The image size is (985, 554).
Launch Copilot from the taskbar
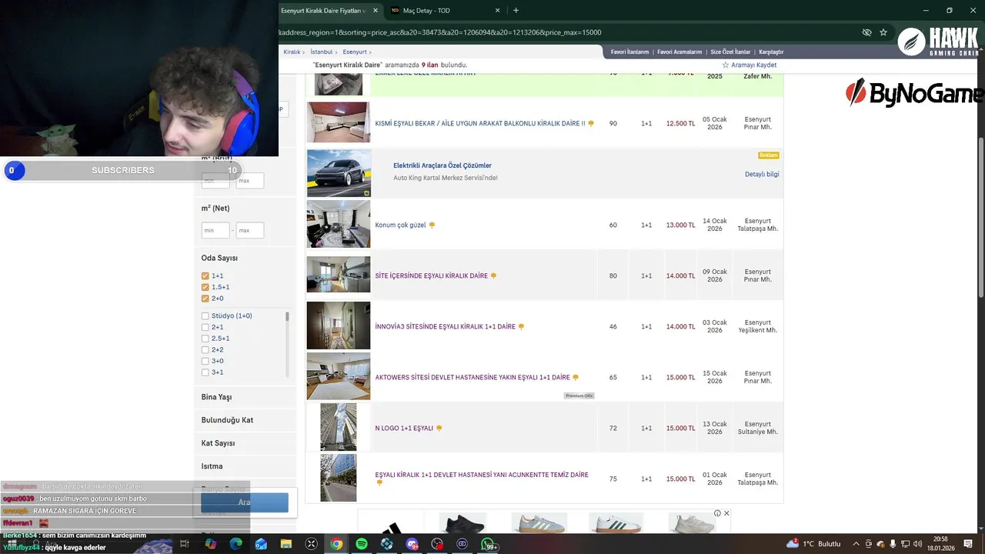211,544
